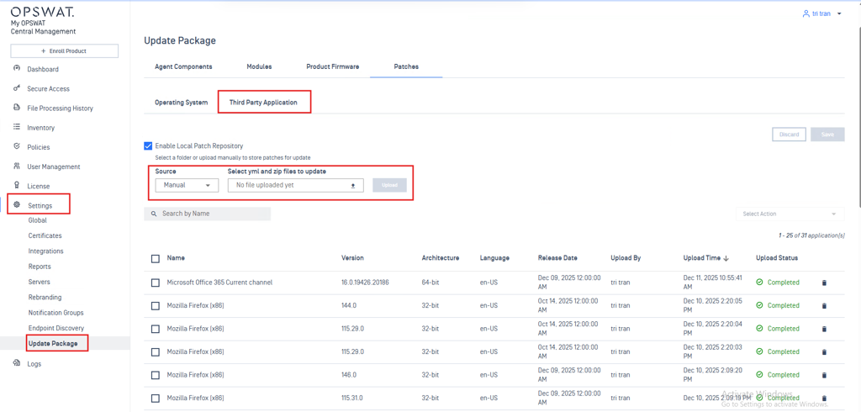
Task: Click trash icon for Firefox version 144.0
Action: coord(824,306)
